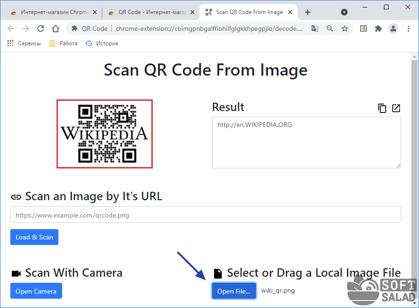Open the result link in new tab

point(396,108)
